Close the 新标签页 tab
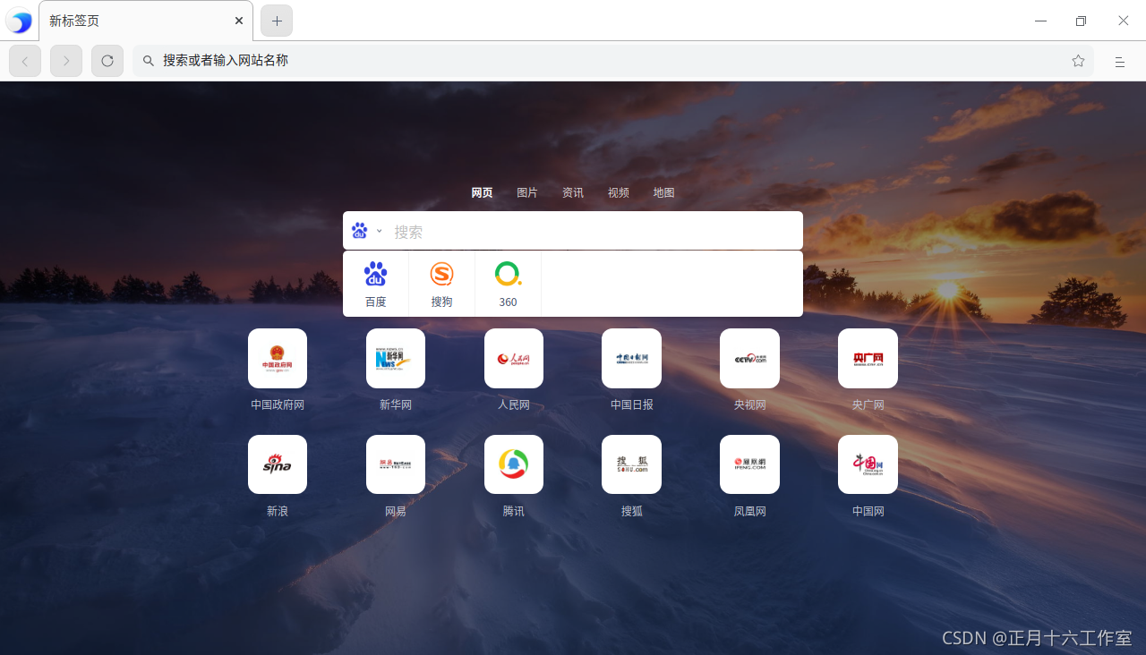Viewport: 1146px width, 655px height. point(239,21)
